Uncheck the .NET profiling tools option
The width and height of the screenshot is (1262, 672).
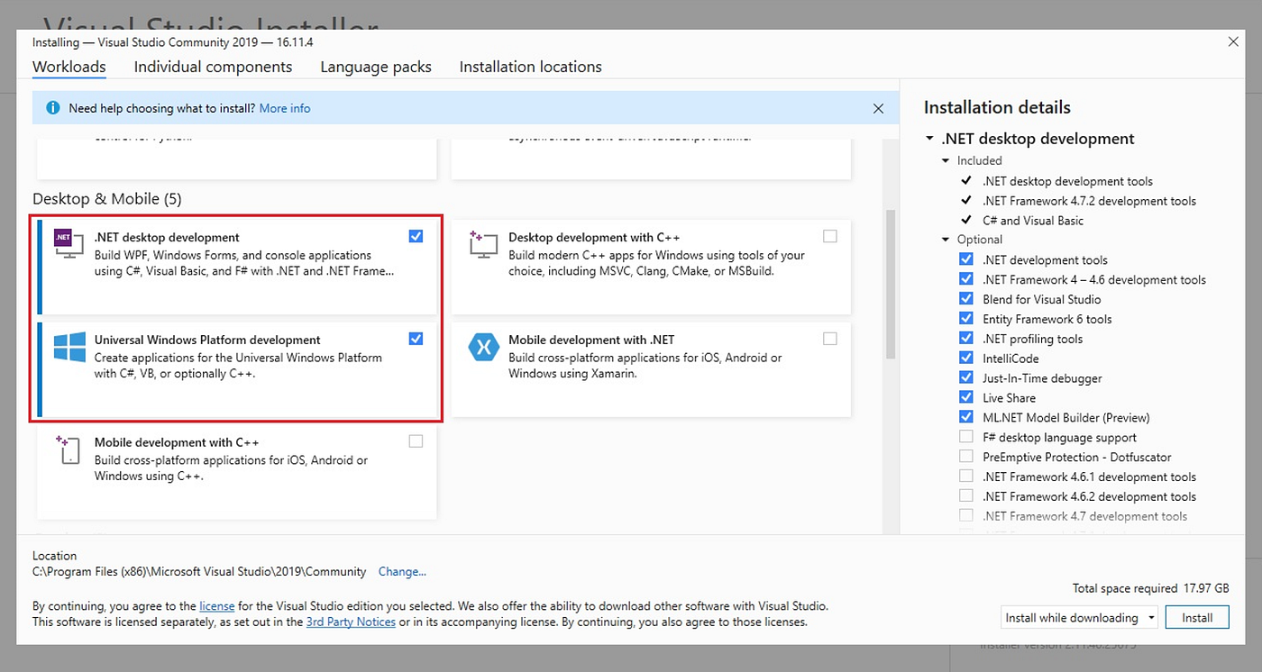[966, 339]
